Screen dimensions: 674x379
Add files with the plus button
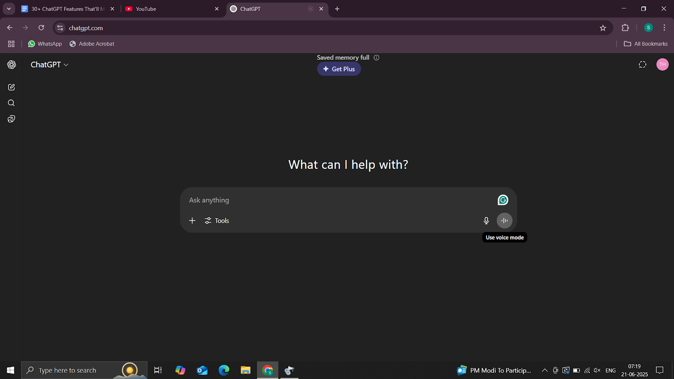pyautogui.click(x=192, y=221)
